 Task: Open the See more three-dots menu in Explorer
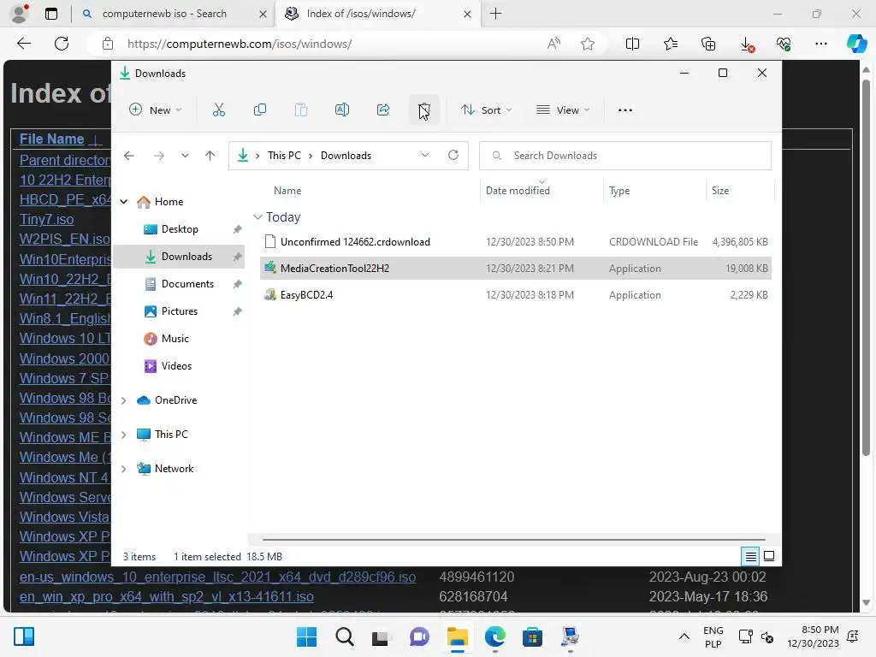625,110
